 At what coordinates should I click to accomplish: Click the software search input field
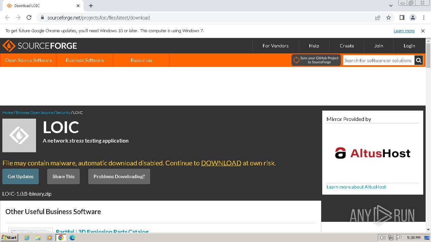pos(378,61)
